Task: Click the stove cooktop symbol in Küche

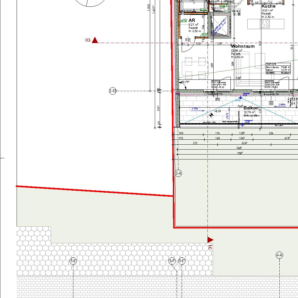Action: [x=265, y=24]
